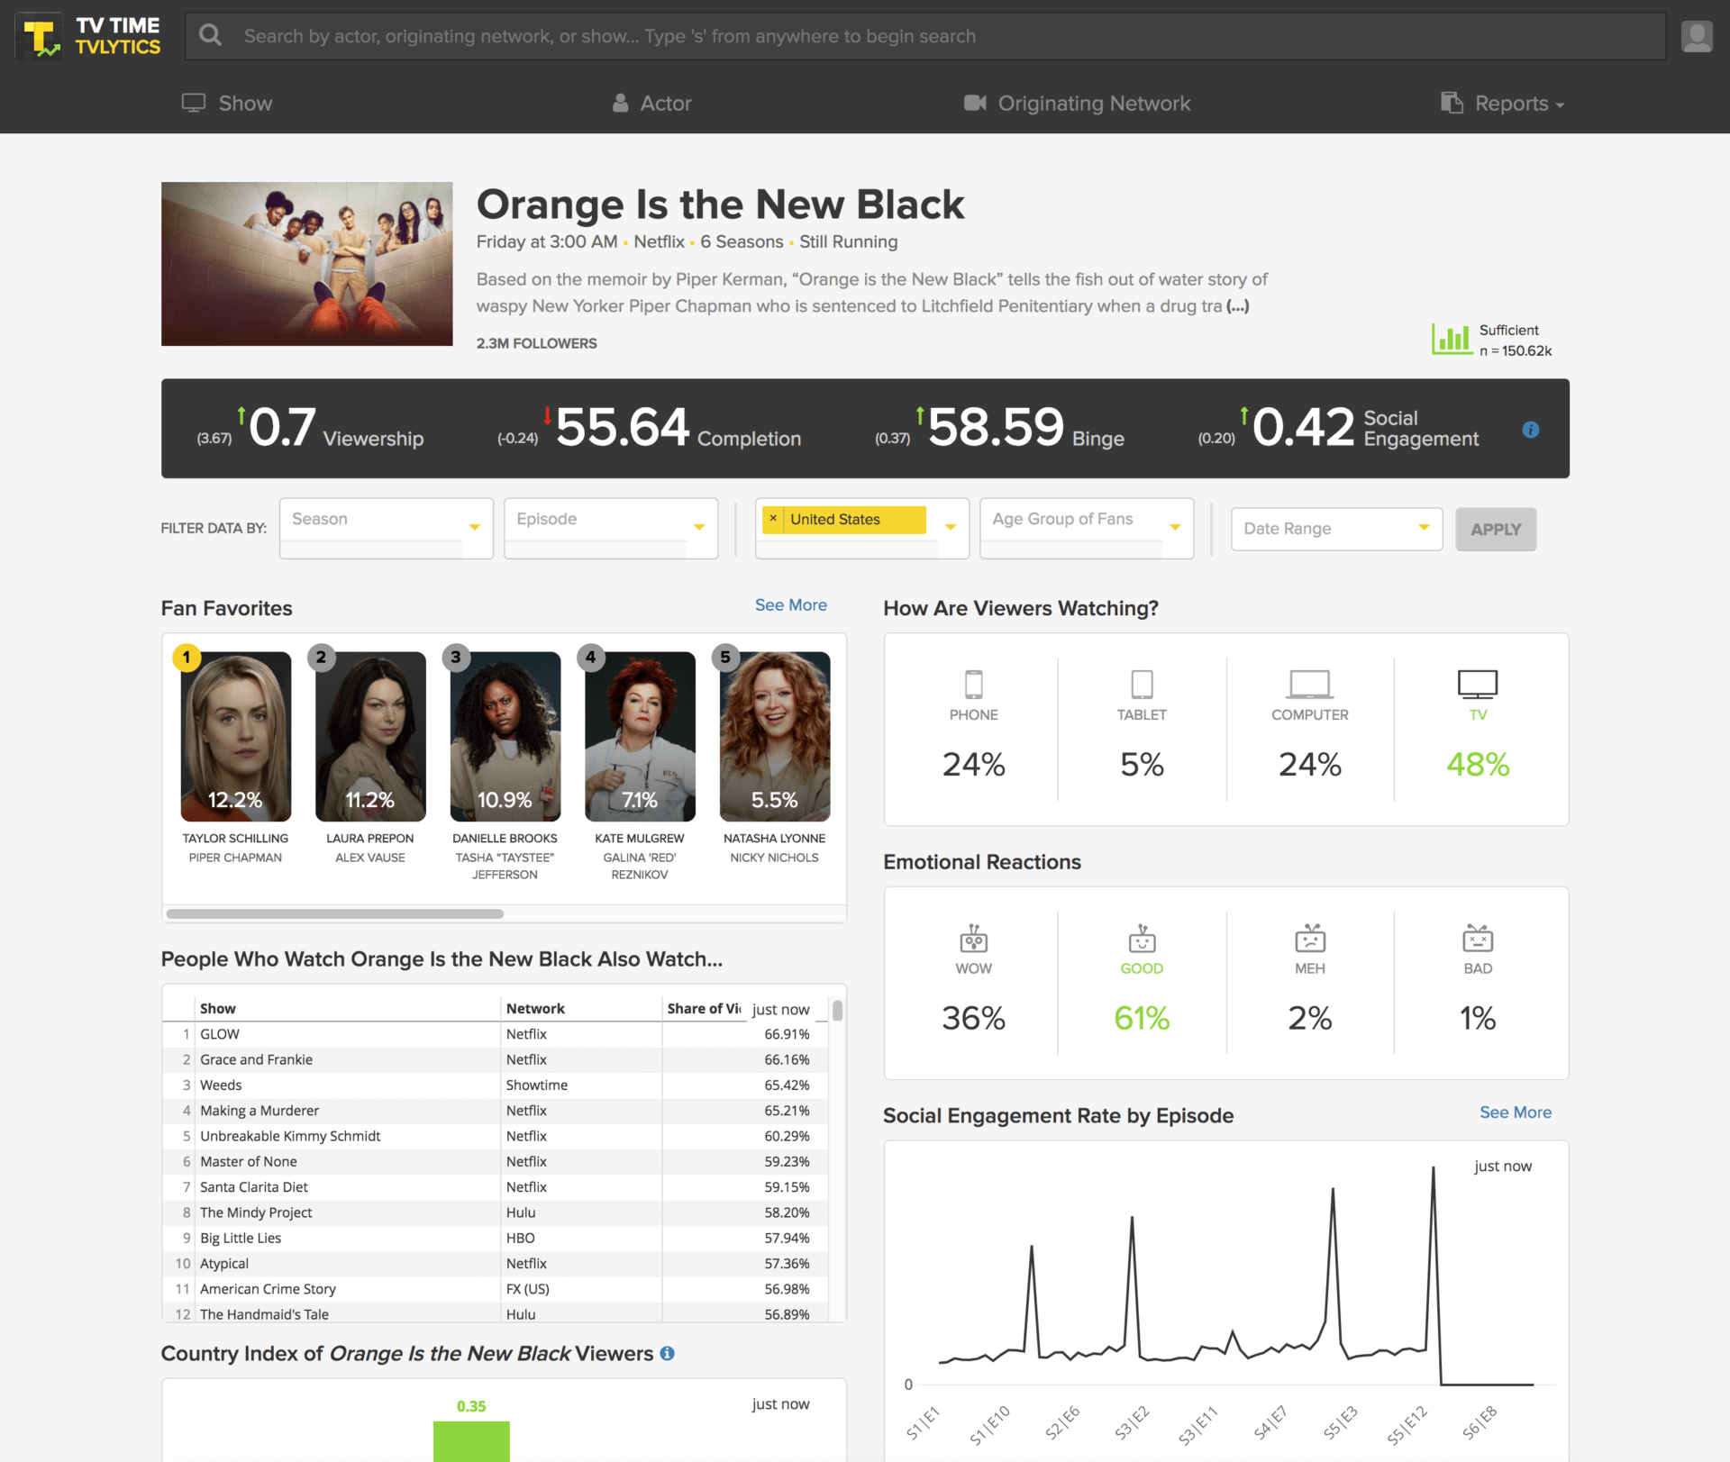Select the Atypical row

496,1264
